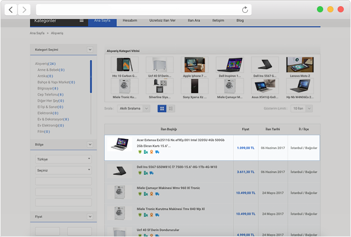Switch to grid view layout icon
This screenshot has height=237, width=351.
tap(162, 108)
